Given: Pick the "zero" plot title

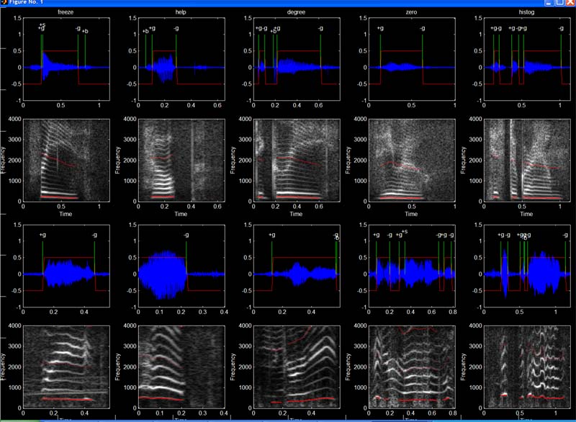Looking at the screenshot, I should [410, 12].
